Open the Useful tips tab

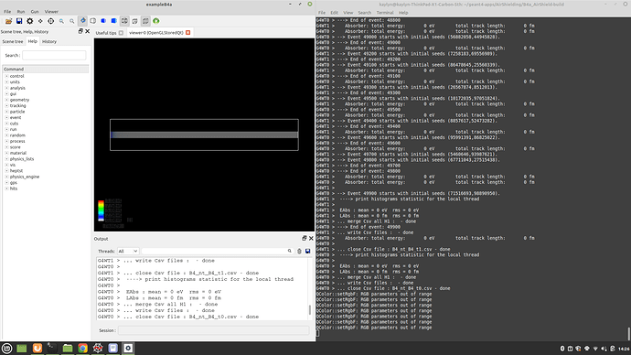[106, 33]
